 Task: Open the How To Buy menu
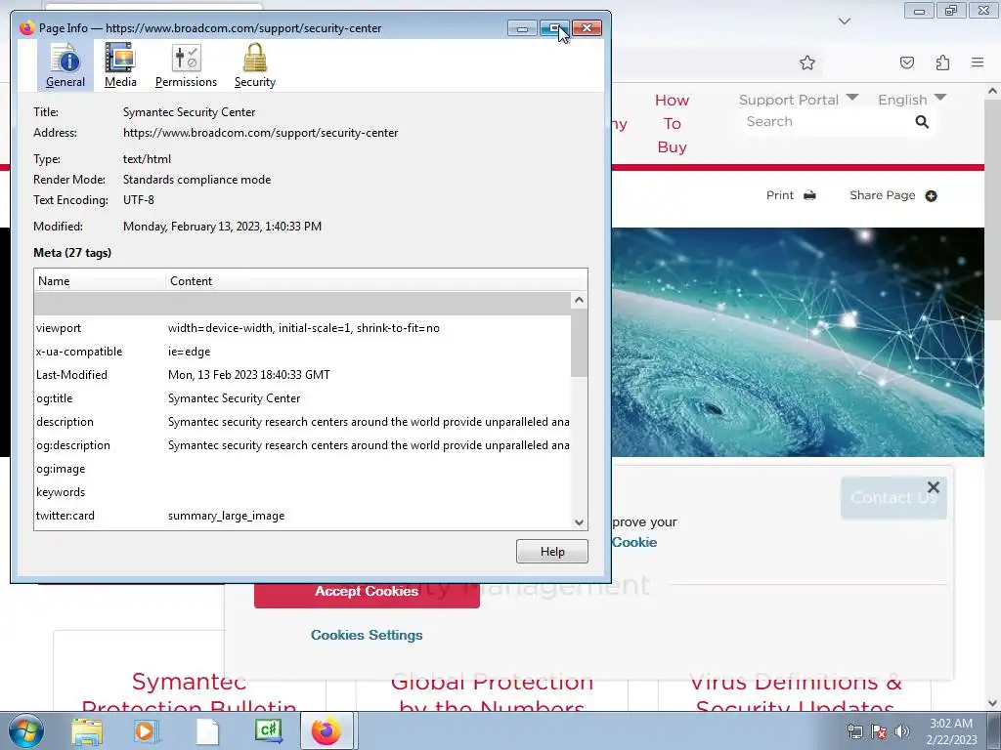(x=672, y=124)
